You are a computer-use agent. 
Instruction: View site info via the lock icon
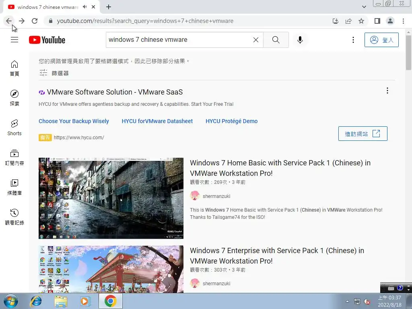coord(51,21)
